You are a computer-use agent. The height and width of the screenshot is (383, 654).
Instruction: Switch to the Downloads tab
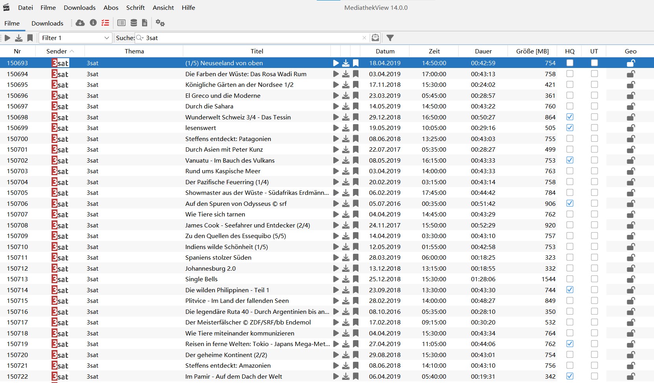pos(47,23)
